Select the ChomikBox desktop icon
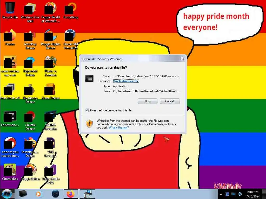Viewport: 266px width, 199px height. click(x=10, y=172)
